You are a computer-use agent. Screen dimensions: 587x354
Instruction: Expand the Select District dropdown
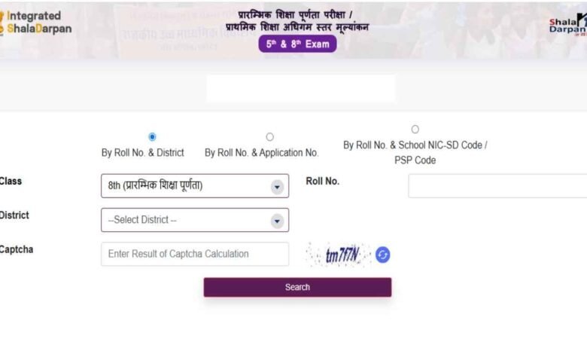click(195, 220)
